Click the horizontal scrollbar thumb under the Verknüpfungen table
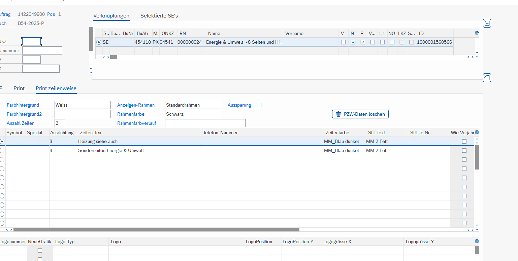The height and width of the screenshot is (261, 518). coord(114,57)
